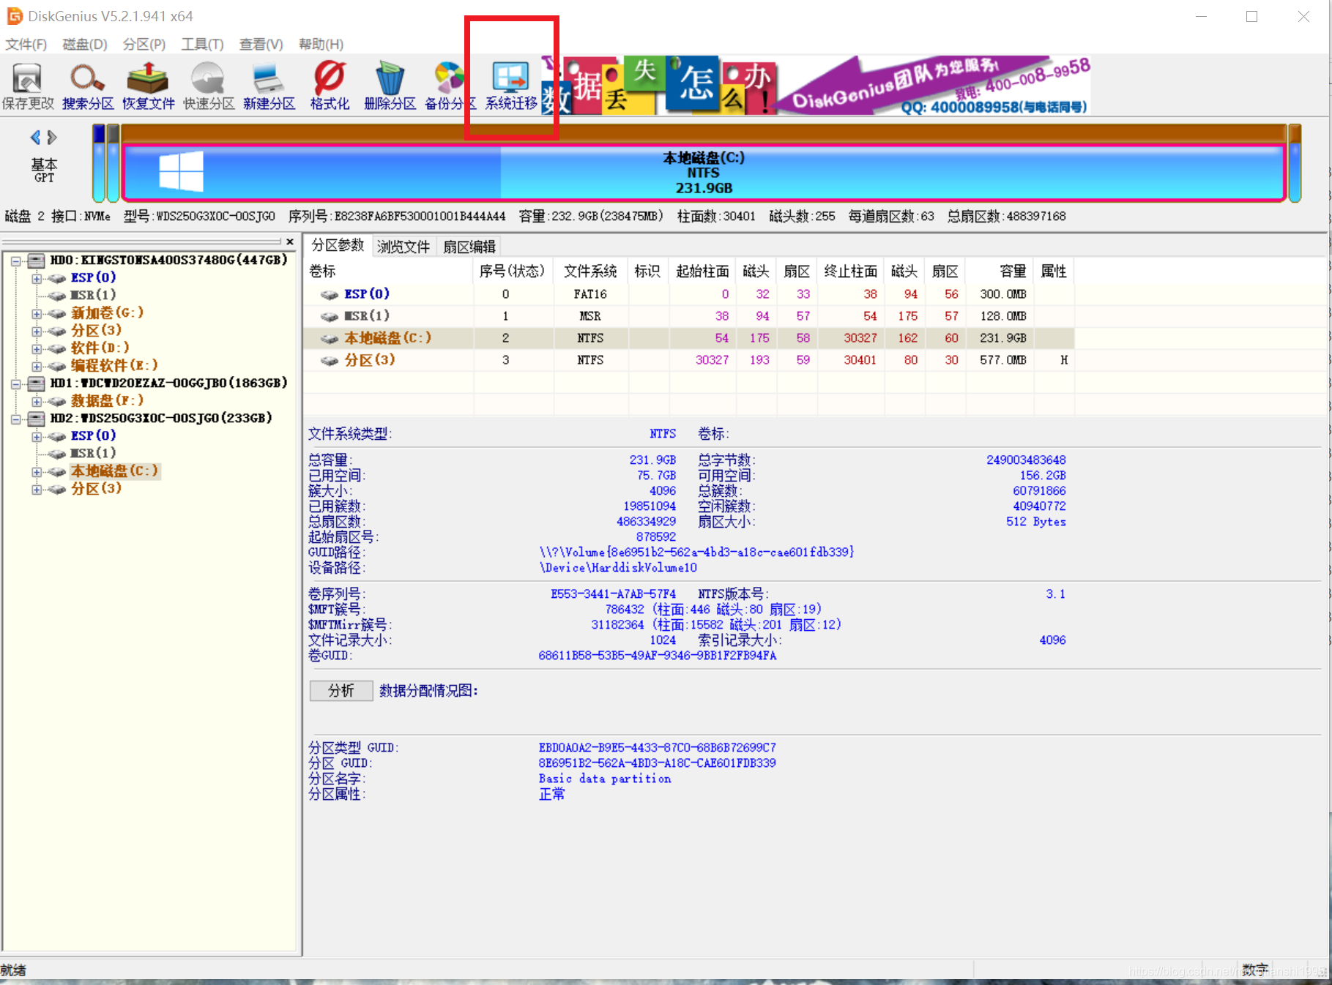
Task: Open the 文件(F) menu
Action: tap(26, 44)
